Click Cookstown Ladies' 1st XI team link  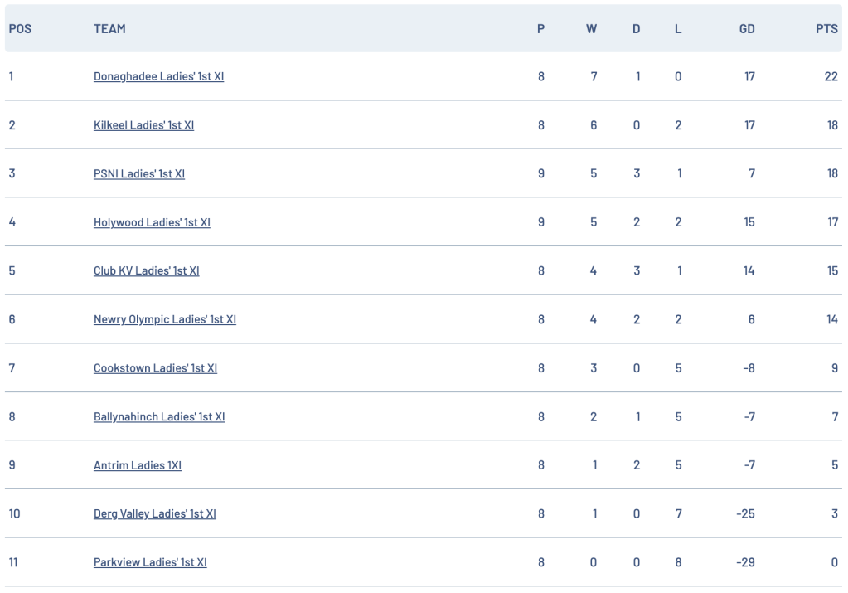(x=155, y=368)
